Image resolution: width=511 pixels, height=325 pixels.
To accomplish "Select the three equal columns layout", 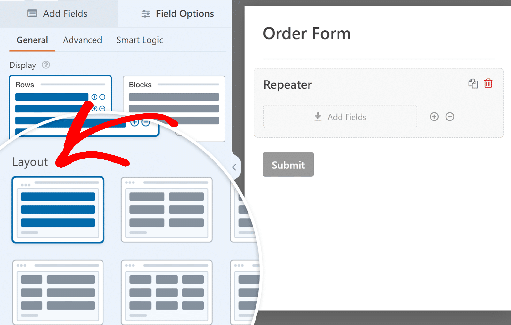I will tap(167, 292).
